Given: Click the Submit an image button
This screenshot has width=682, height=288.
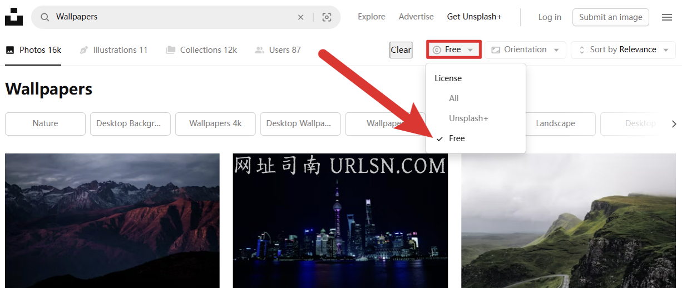Looking at the screenshot, I should [x=610, y=17].
